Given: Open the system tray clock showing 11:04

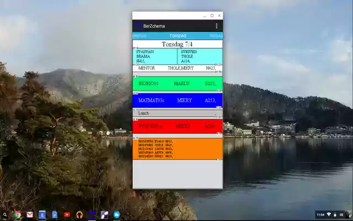Looking at the screenshot, I should tap(320, 214).
